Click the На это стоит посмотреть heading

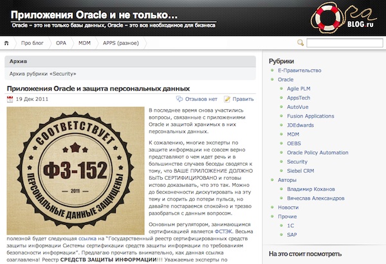click(305, 254)
